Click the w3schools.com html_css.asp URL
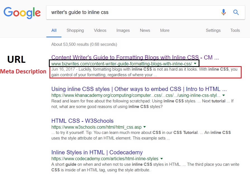This screenshot has height=180, width=250. click(96, 127)
